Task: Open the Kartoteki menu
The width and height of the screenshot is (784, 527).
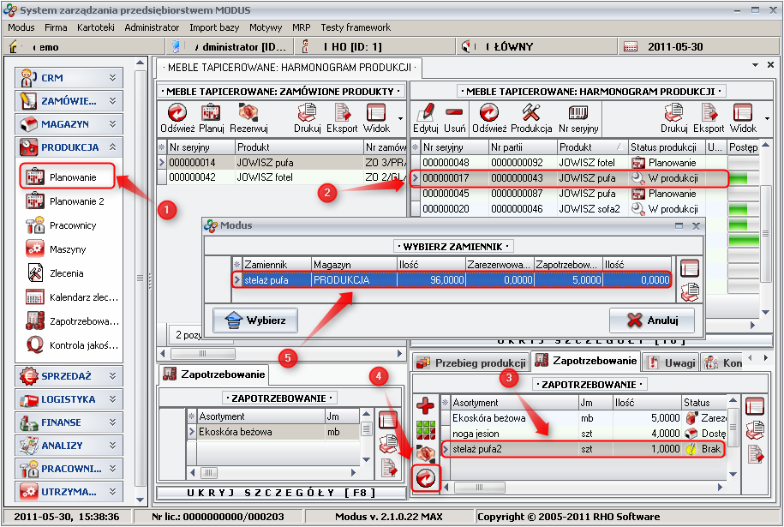Action: point(94,27)
